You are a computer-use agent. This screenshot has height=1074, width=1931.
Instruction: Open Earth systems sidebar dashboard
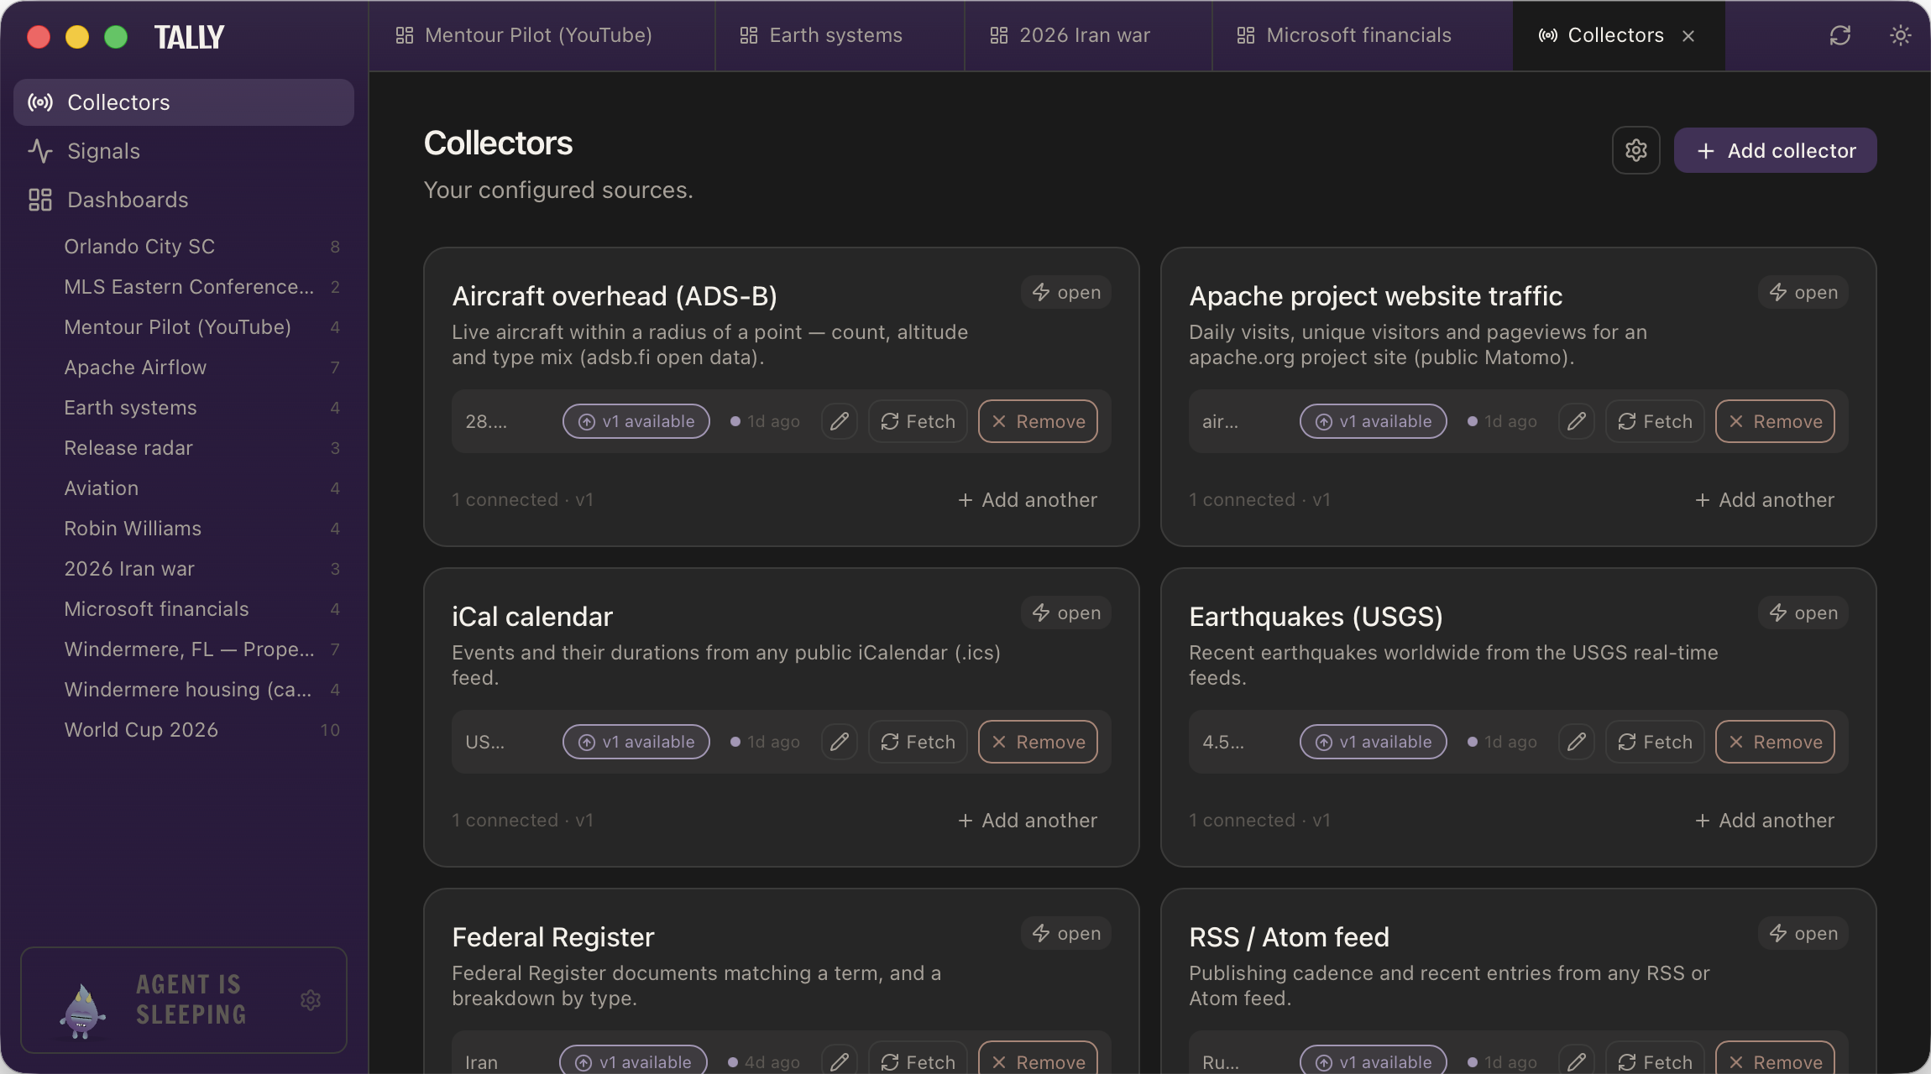[x=201, y=408]
